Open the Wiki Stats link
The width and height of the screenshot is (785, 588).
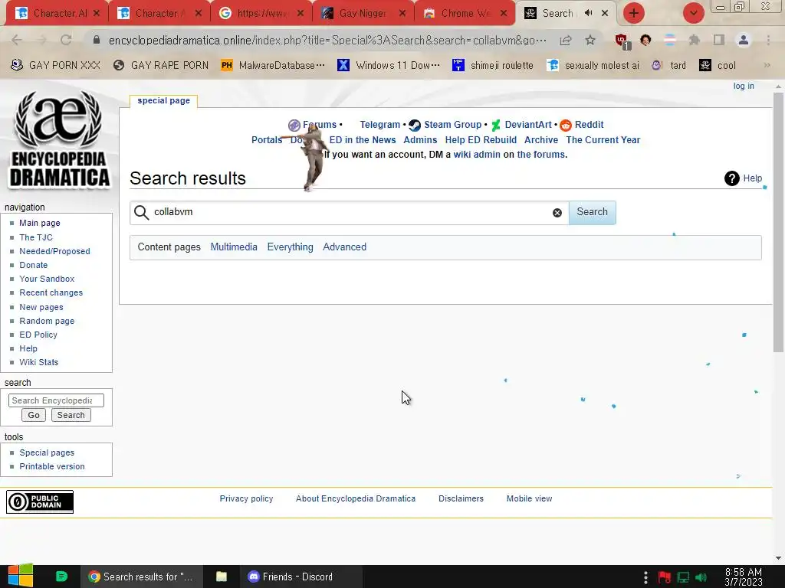point(38,362)
